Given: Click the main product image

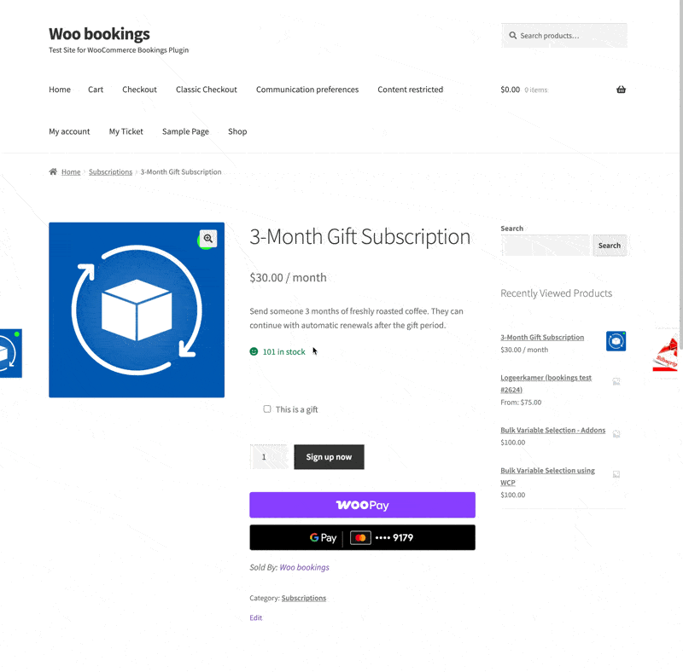Looking at the screenshot, I should 137,310.
